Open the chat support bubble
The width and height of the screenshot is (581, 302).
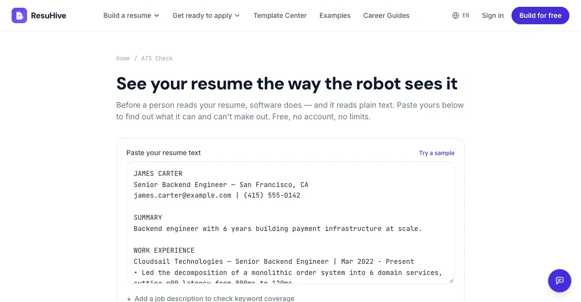click(560, 281)
